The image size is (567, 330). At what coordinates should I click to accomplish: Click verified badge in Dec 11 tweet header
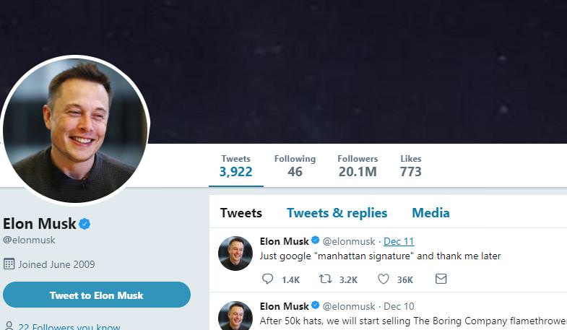coord(316,240)
